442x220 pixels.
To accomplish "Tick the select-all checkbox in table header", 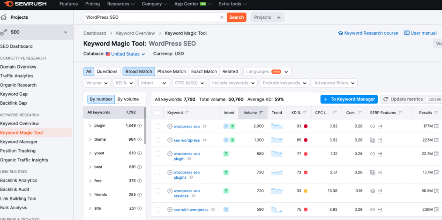I will (157, 113).
